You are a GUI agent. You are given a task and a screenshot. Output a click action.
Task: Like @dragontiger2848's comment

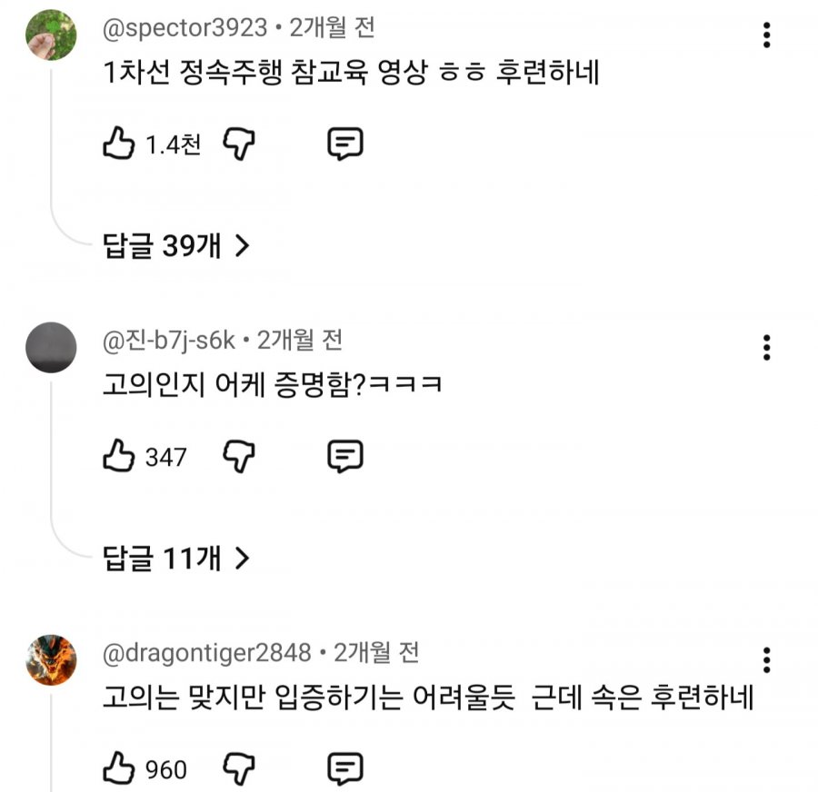click(118, 769)
